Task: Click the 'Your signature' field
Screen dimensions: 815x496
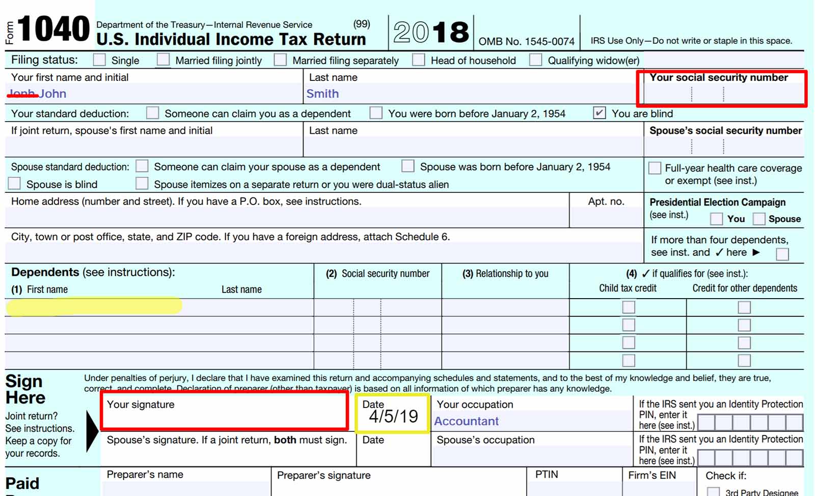Action: tap(225, 411)
